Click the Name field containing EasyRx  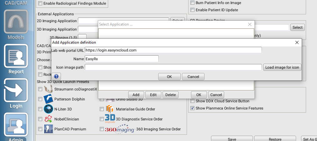click(x=122, y=59)
